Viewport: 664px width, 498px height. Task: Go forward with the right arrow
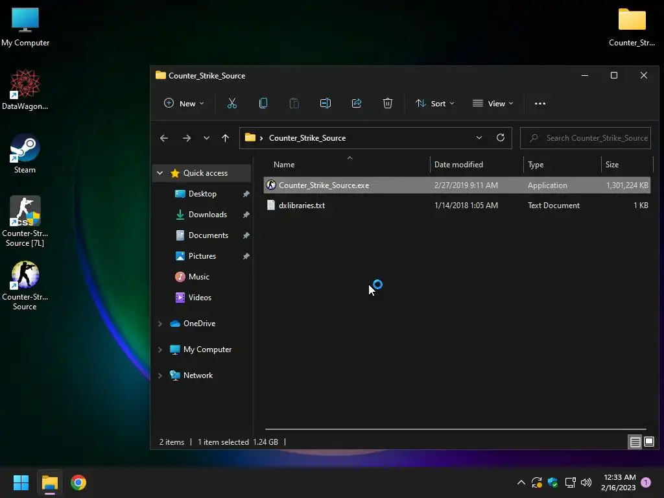(186, 138)
